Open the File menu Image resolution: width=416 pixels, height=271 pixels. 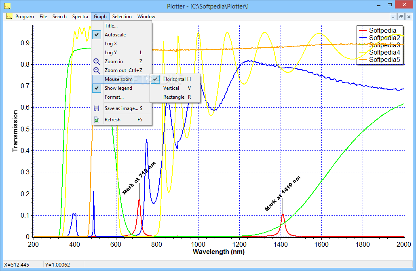[x=43, y=17]
